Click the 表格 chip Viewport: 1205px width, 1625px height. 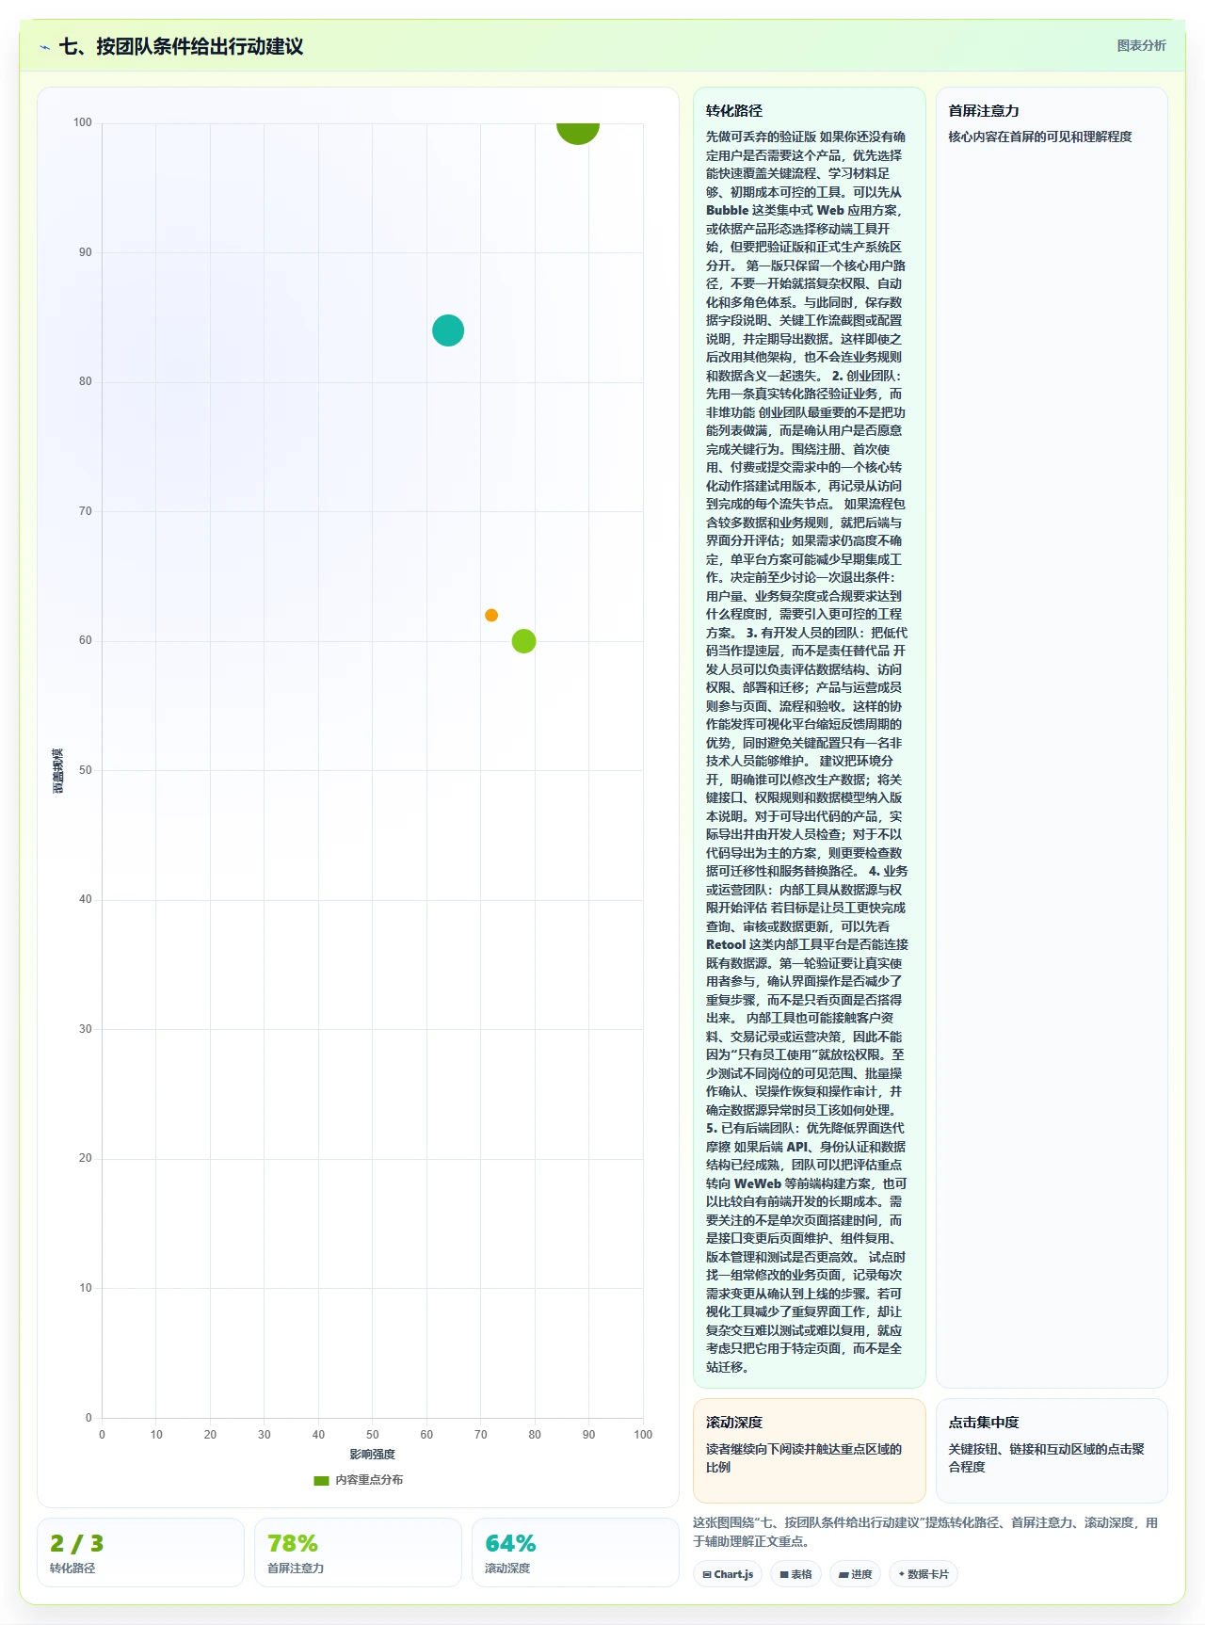coord(795,1574)
